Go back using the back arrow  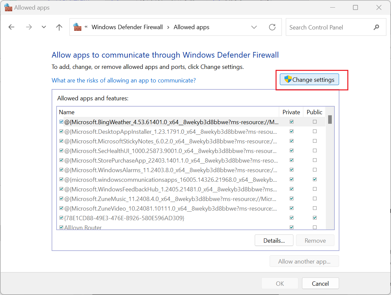pos(12,27)
